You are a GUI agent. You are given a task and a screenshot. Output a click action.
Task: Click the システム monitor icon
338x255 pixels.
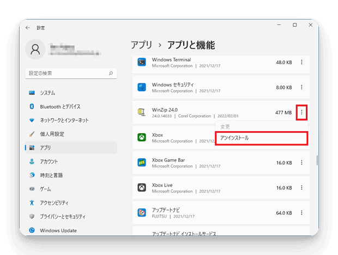[32, 92]
